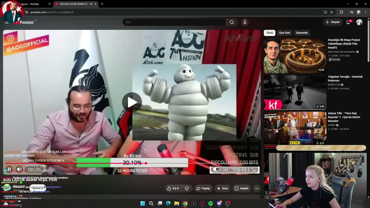Pause the YouTube video
Image resolution: width=370 pixels, height=208 pixels.
(x=9, y=169)
